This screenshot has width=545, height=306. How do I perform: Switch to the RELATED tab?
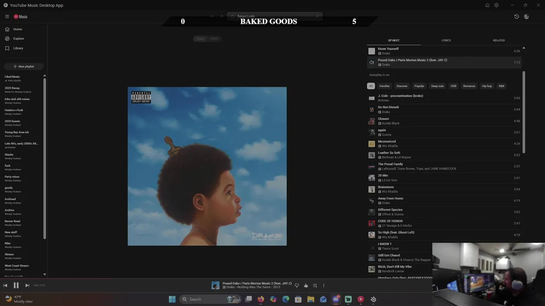(499, 40)
